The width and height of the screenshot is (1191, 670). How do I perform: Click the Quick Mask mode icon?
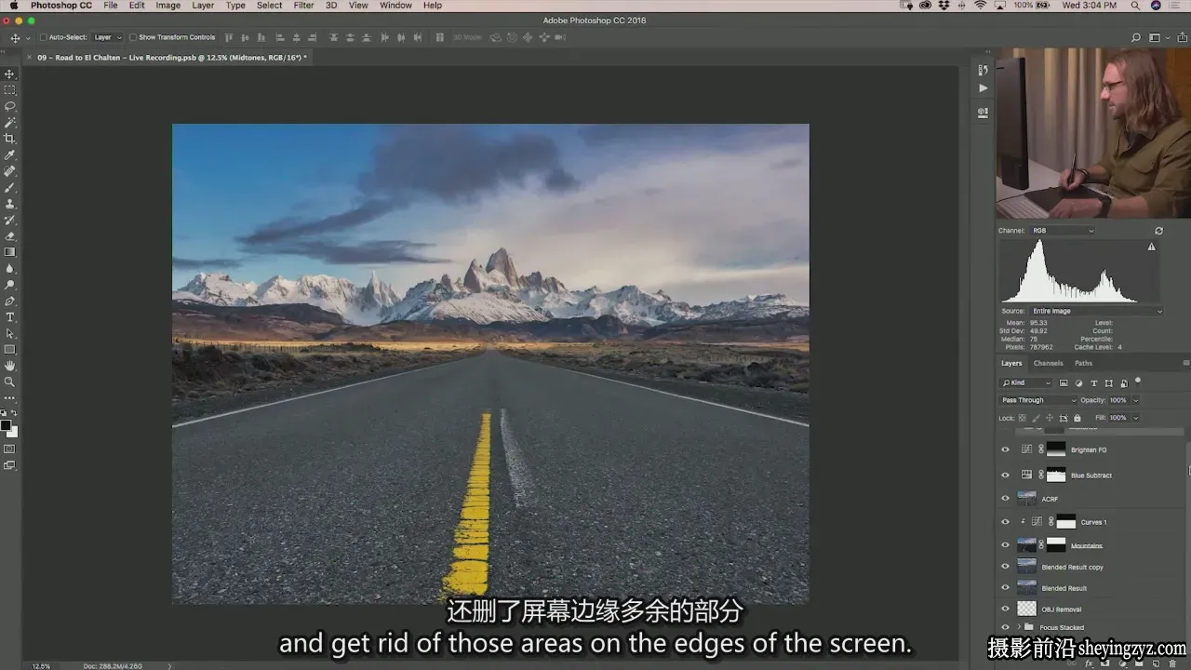pyautogui.click(x=10, y=449)
